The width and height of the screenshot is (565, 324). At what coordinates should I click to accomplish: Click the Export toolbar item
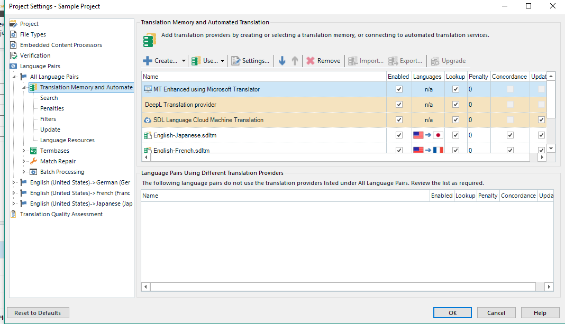click(405, 61)
